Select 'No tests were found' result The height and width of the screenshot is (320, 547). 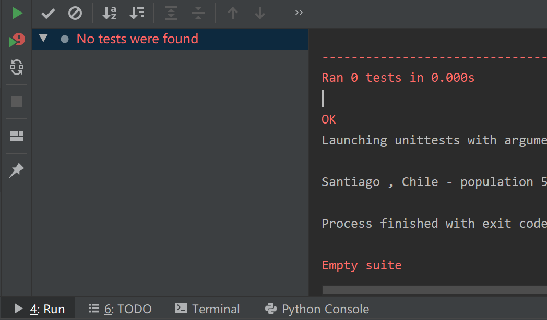pos(137,39)
